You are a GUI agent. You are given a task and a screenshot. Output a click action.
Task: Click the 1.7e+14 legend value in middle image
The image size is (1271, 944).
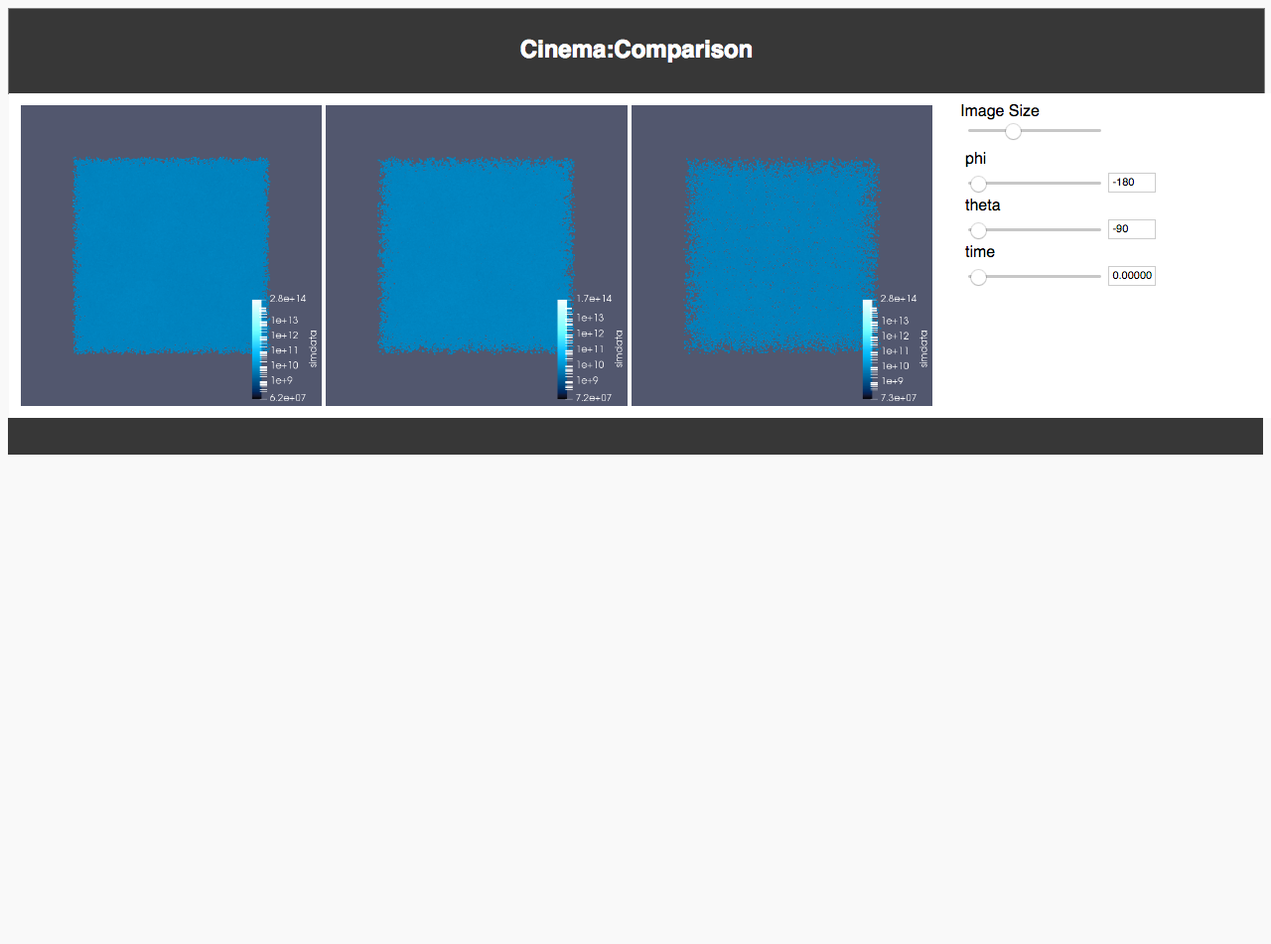pyautogui.click(x=594, y=298)
